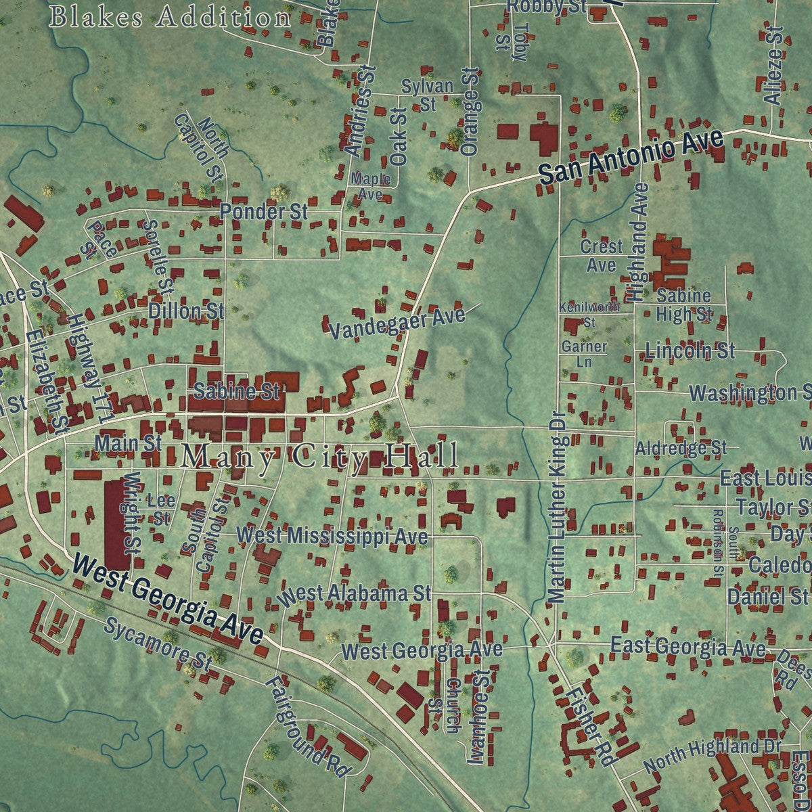Click the Martin Luther King Dr label
The width and height of the screenshot is (812, 812).
[556, 505]
